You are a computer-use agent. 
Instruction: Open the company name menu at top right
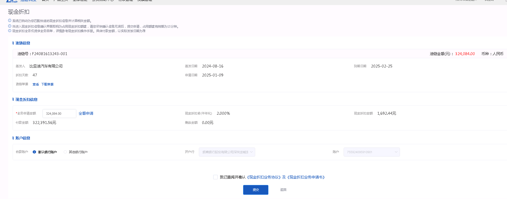466,1
